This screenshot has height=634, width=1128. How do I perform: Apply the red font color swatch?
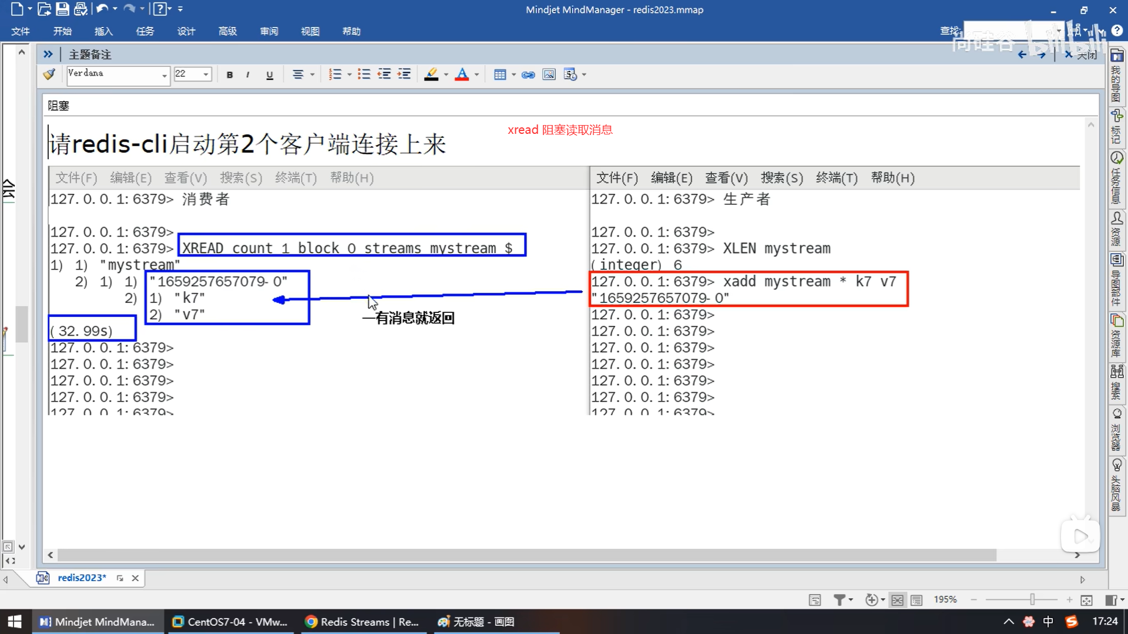[462, 75]
